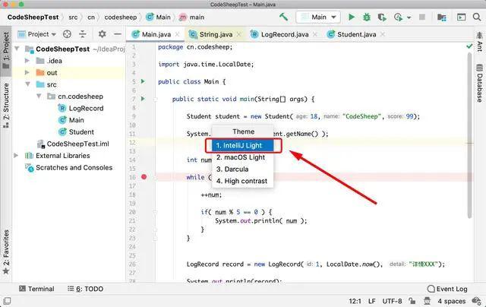Click the inspector hector icon in status bar
The image size is (486, 307).
coord(427,301)
